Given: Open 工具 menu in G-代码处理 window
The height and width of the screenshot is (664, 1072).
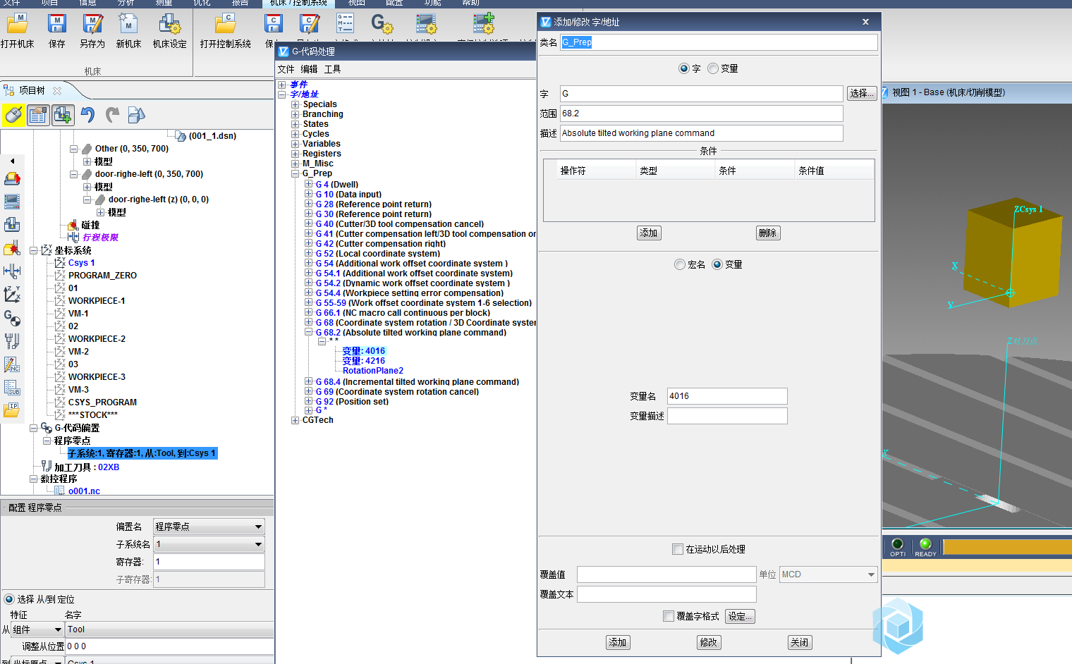Looking at the screenshot, I should point(333,69).
